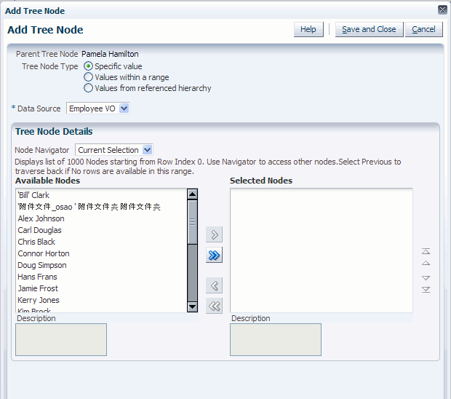
Task: Choose Values from referenced hierarchy option
Action: pos(88,88)
